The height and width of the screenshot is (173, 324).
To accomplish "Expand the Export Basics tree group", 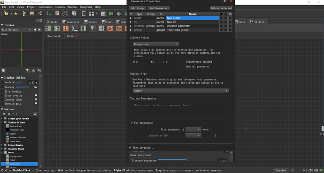I will click(x=2, y=145).
